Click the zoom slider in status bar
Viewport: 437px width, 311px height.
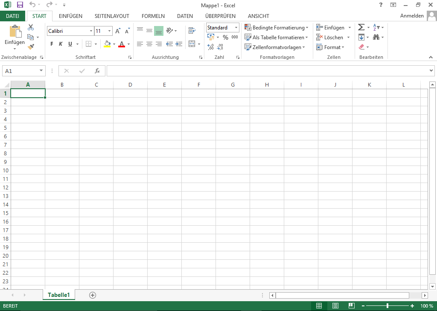tap(387, 306)
